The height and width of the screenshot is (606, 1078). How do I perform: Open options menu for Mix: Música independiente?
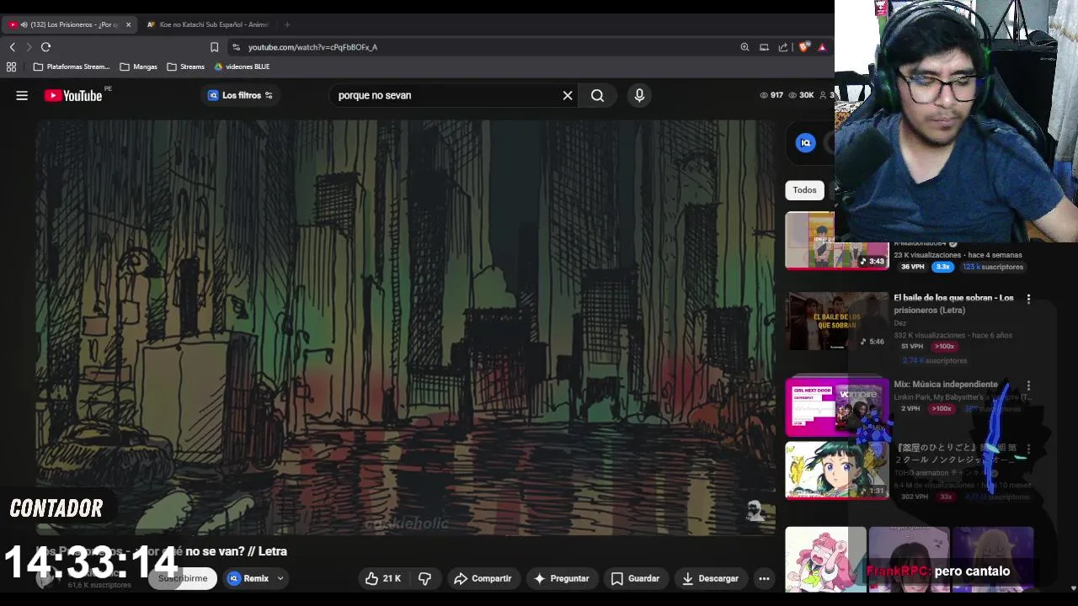[x=1028, y=385]
